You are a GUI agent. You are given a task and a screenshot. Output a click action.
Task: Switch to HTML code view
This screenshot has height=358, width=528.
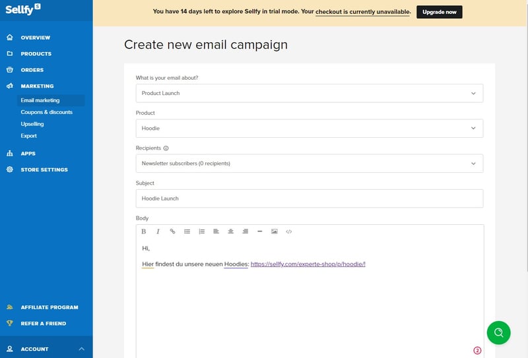point(289,231)
